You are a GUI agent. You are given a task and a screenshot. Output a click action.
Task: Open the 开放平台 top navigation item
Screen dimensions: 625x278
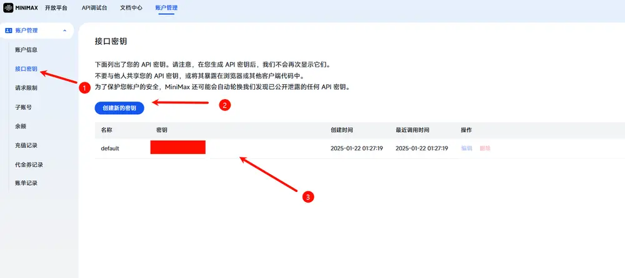pos(56,7)
